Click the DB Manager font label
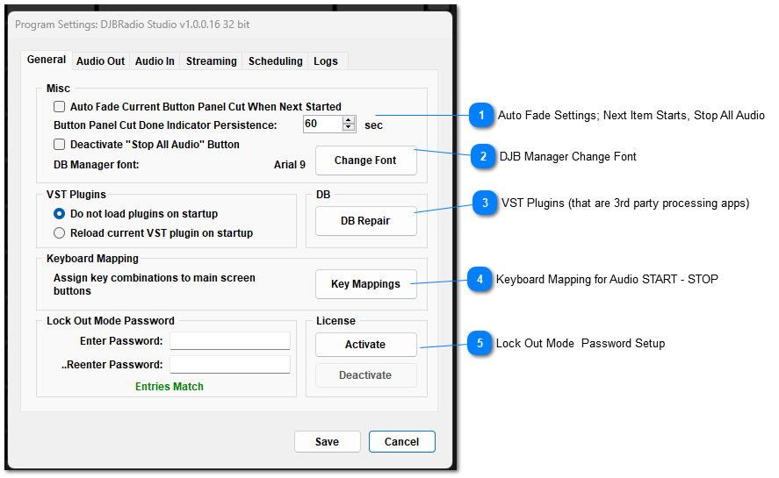This screenshot has width=779, height=478. click(x=97, y=165)
